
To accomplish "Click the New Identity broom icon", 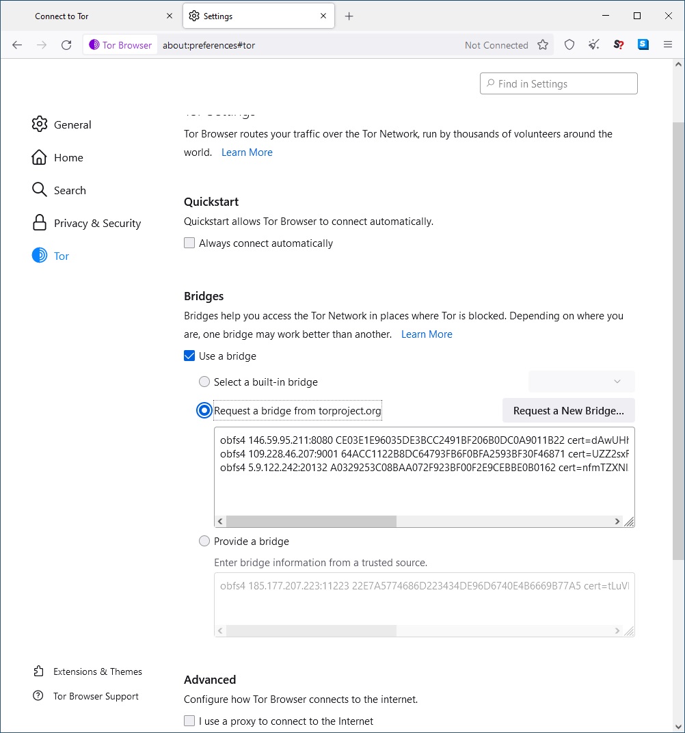I will 594,45.
